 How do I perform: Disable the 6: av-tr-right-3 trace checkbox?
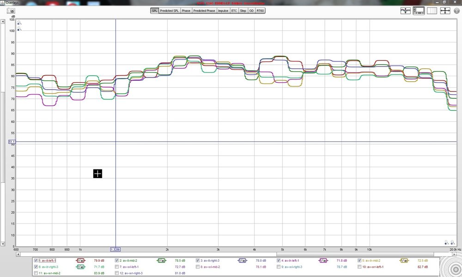tap(36, 267)
